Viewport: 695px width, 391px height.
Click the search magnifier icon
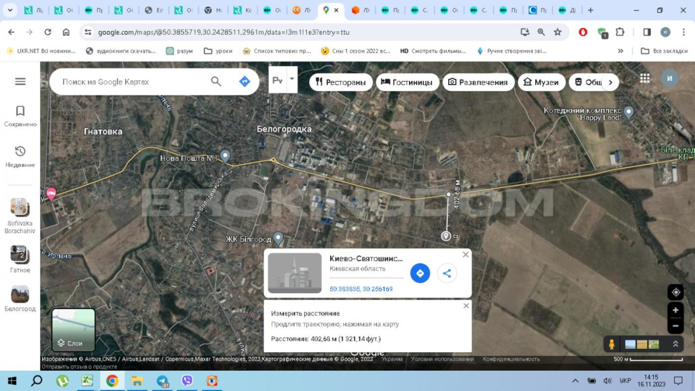coord(216,82)
